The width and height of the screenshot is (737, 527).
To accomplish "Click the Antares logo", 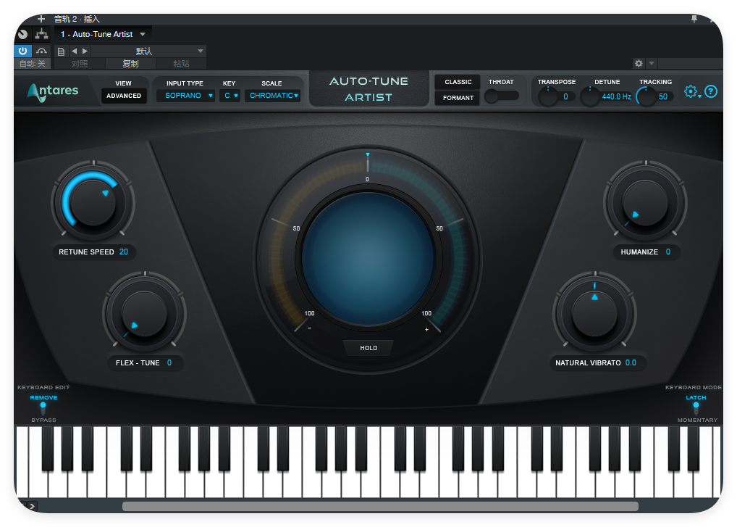I will pos(53,91).
